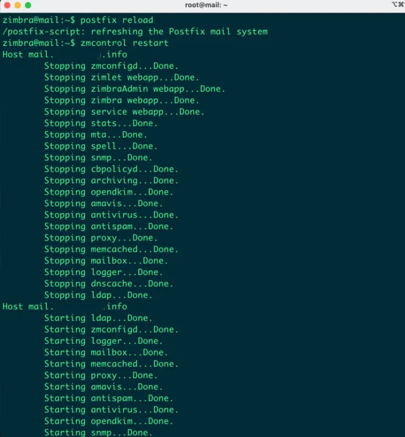
Task: Click the 'Stopping ldap' output line
Action: (98, 295)
